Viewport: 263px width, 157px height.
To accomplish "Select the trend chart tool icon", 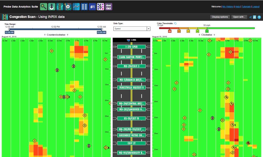I will [76, 7].
